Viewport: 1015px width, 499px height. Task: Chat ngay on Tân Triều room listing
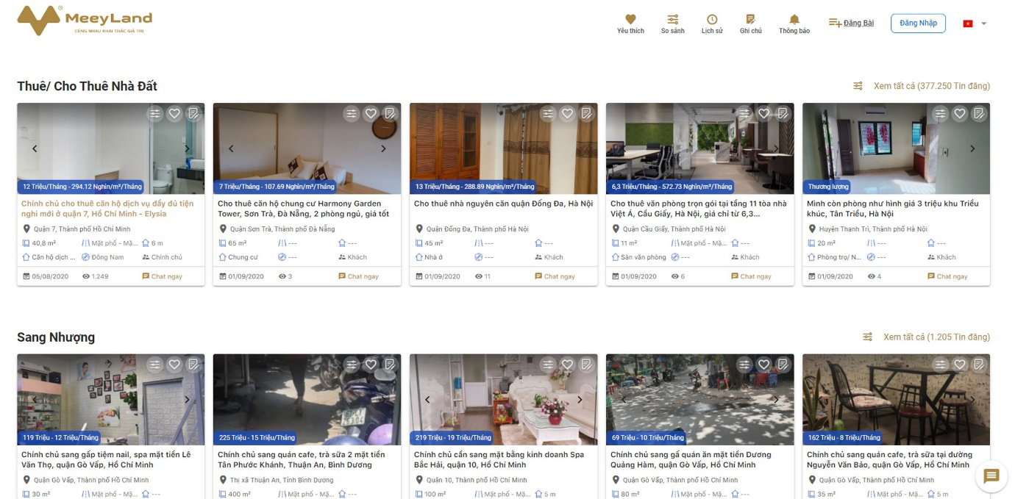[x=947, y=276]
